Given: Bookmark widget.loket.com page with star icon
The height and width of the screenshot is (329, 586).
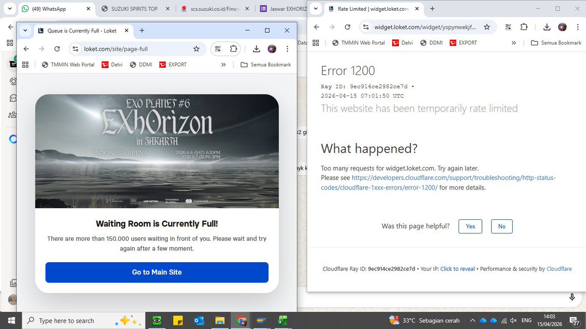Looking at the screenshot, I should (487, 27).
